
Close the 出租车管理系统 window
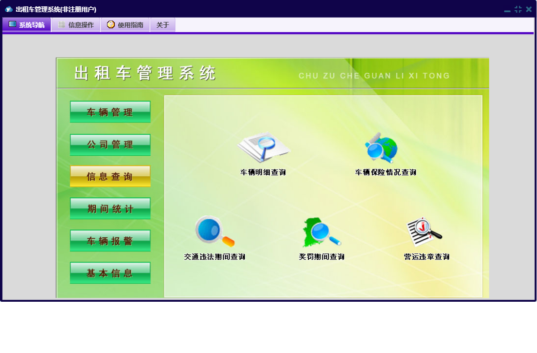529,9
